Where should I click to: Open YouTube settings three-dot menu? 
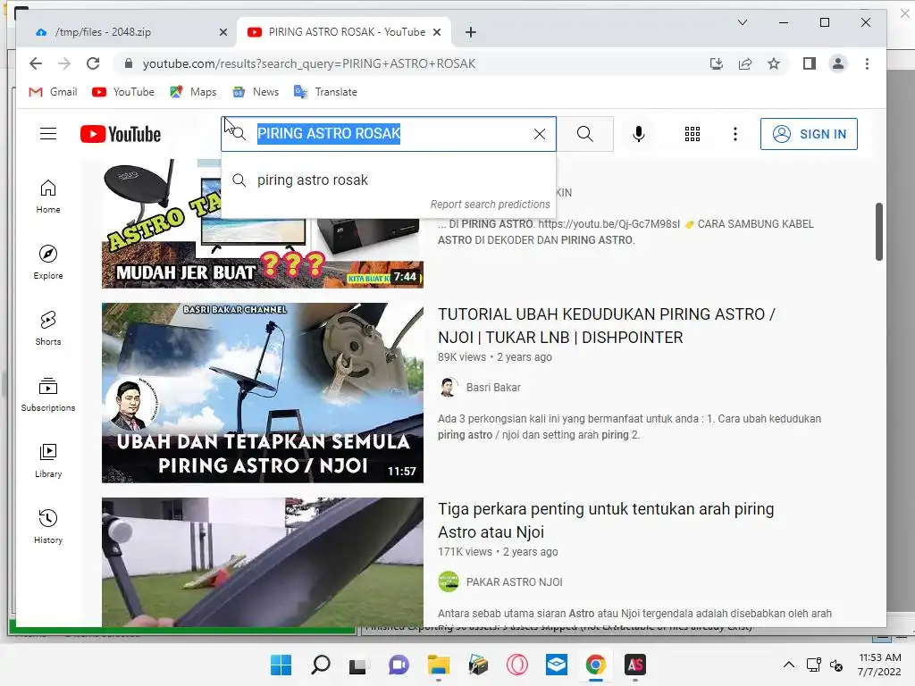coord(735,134)
